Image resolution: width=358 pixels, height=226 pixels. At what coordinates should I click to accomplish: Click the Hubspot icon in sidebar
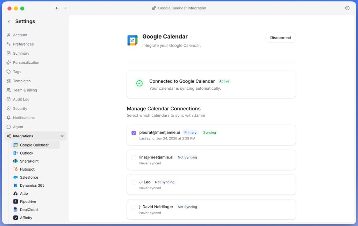15,169
